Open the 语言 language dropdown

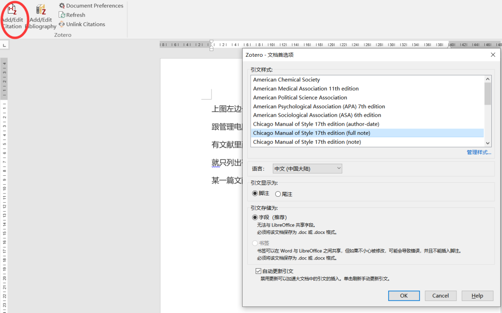pyautogui.click(x=307, y=168)
